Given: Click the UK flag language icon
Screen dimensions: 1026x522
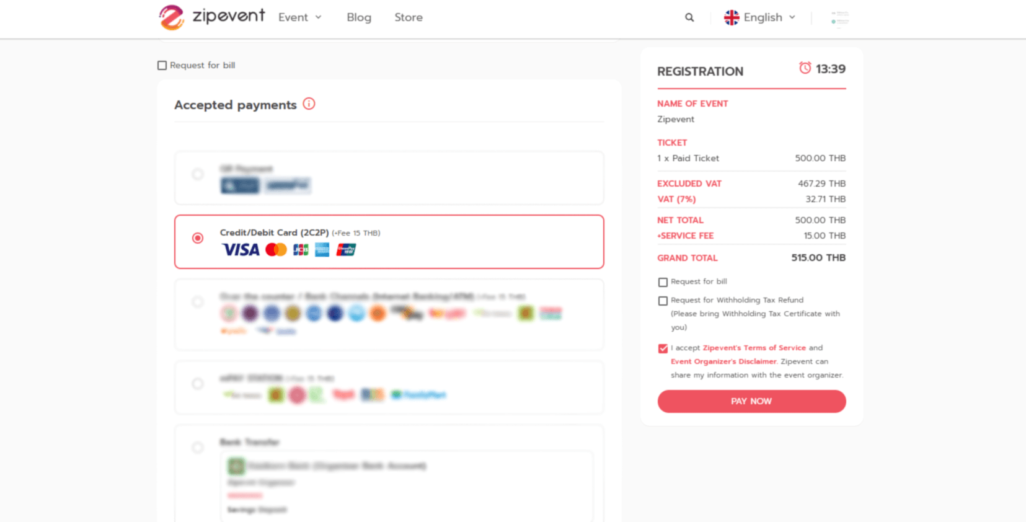Looking at the screenshot, I should 732,17.
